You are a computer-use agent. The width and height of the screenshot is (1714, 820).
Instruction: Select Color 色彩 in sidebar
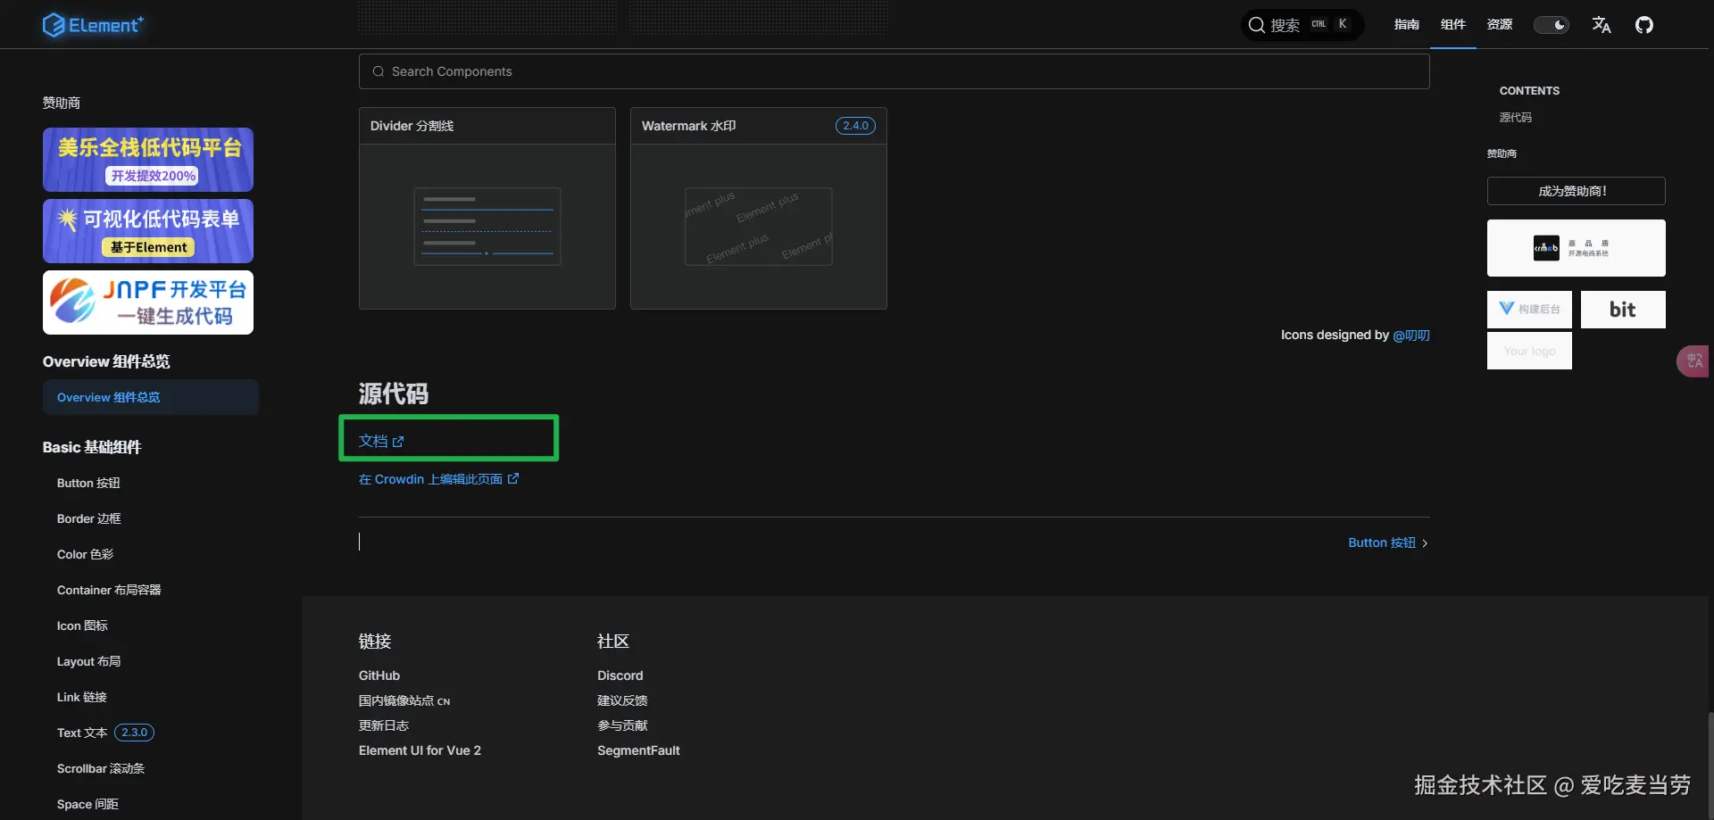point(86,554)
